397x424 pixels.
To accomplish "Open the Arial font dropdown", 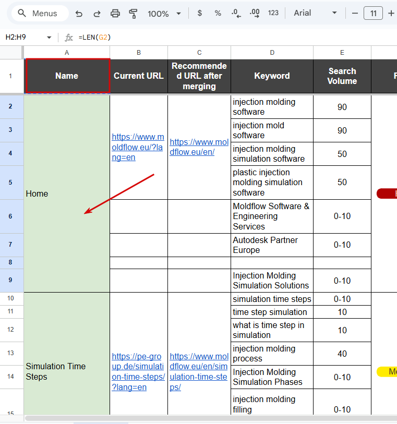I will pos(315,13).
